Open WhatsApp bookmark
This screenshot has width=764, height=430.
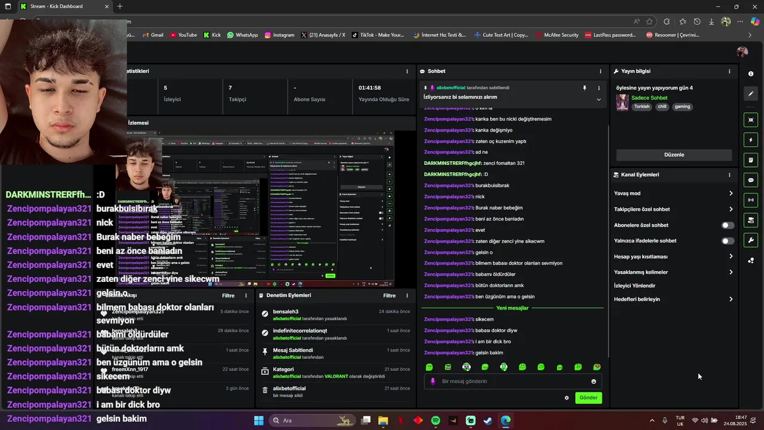242,35
